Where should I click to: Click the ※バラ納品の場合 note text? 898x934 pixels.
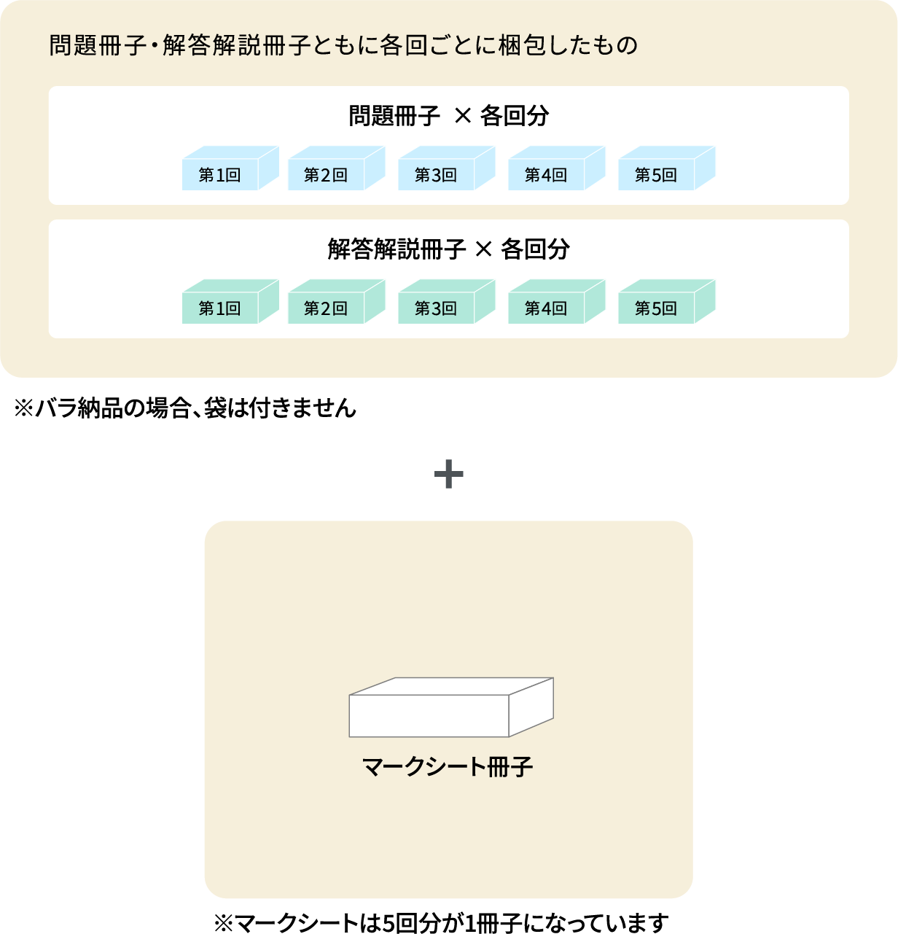click(185, 408)
